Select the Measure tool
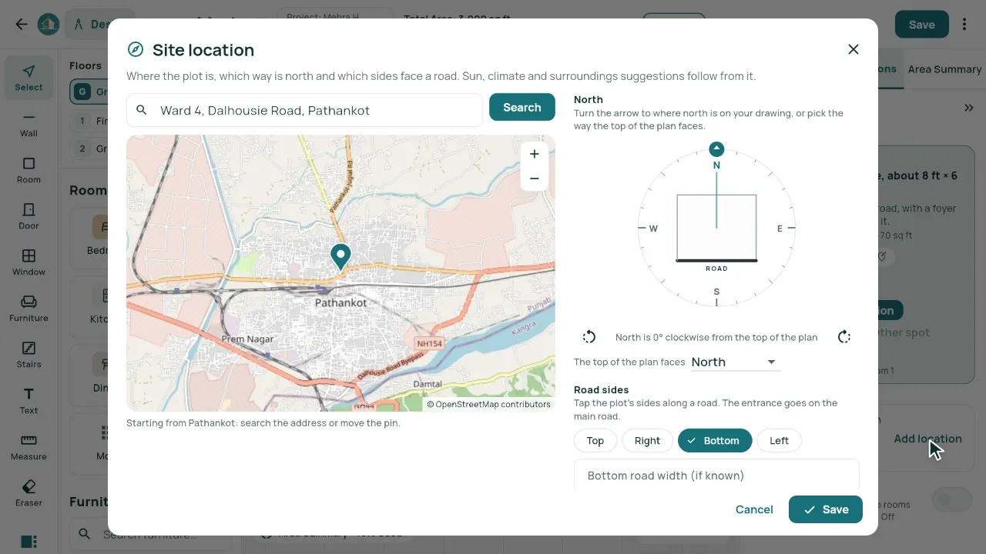986x554 pixels. (x=29, y=447)
